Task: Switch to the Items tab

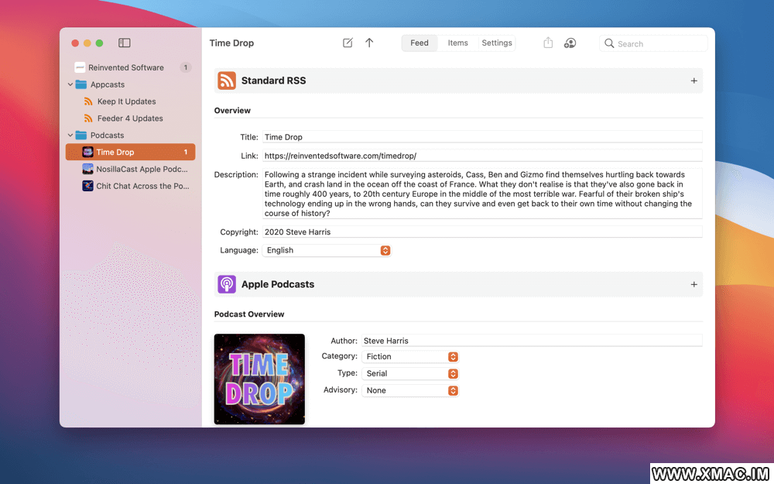Action: click(x=457, y=43)
